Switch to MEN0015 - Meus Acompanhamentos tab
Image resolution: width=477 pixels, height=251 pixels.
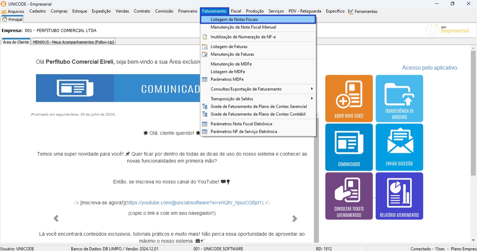point(73,42)
